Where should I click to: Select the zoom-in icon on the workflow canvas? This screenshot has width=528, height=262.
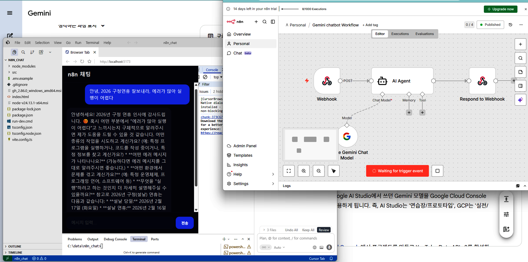(303, 171)
